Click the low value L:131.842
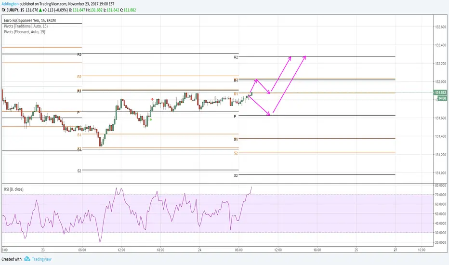Image resolution: width=449 pixels, height=265 pixels. (111, 10)
